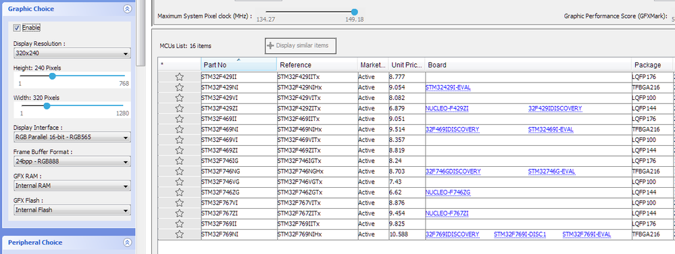Star the STM32F767ZI entry

180,213
